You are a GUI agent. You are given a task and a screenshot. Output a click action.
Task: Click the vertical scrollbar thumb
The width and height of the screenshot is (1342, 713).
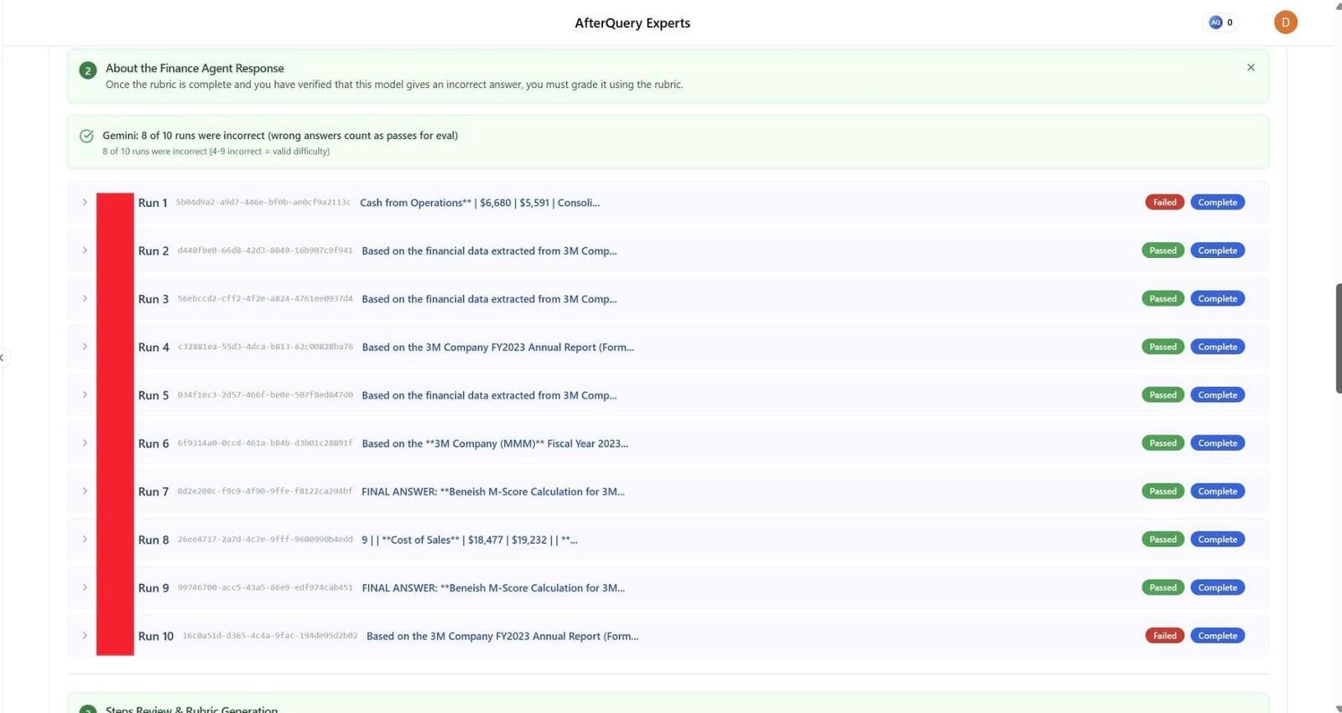coord(1338,338)
